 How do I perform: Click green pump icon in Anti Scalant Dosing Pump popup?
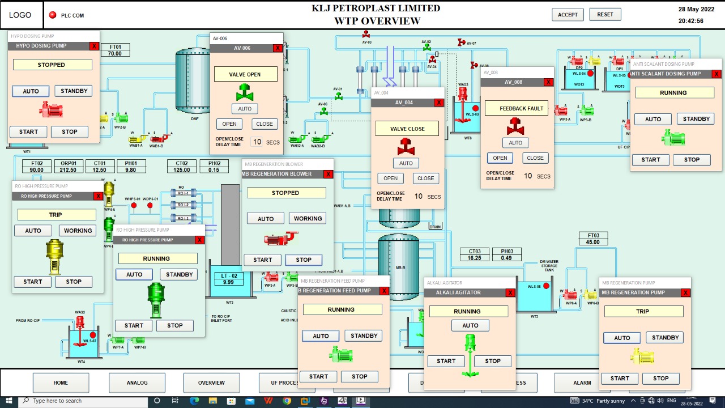[x=673, y=138]
